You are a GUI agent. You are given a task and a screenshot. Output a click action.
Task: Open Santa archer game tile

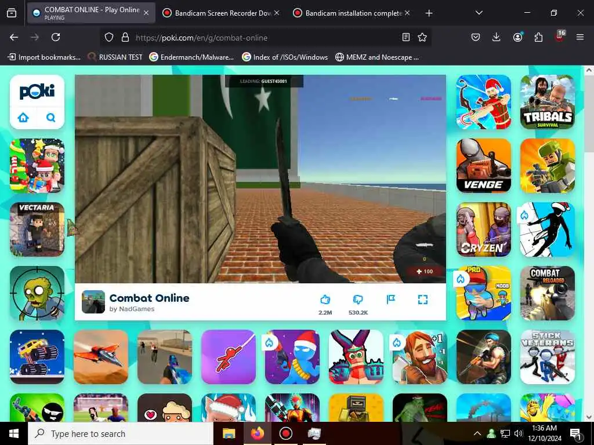[483, 102]
